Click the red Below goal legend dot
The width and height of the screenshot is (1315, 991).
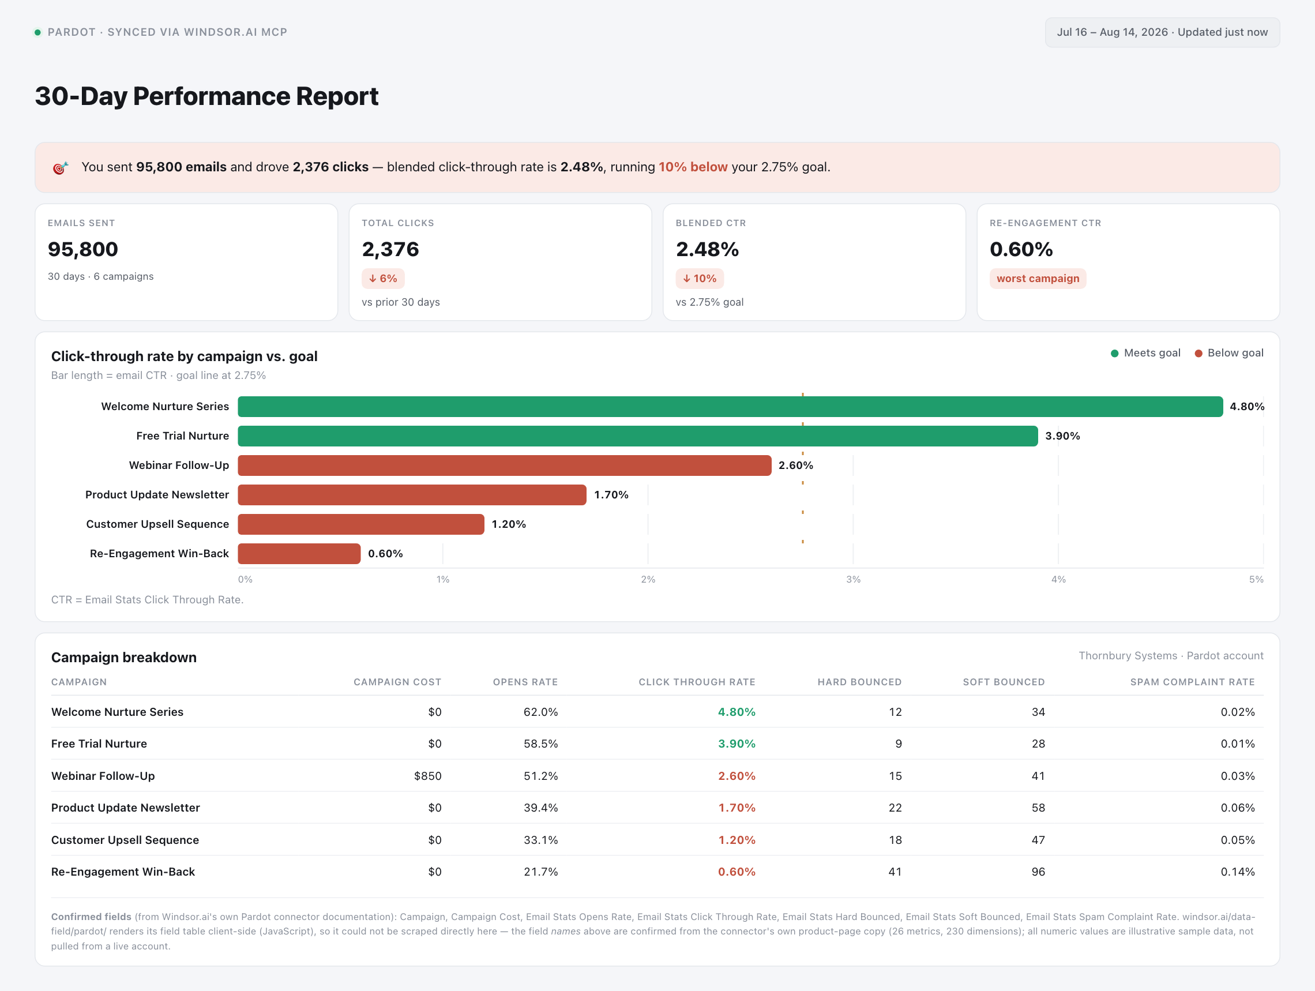1198,353
